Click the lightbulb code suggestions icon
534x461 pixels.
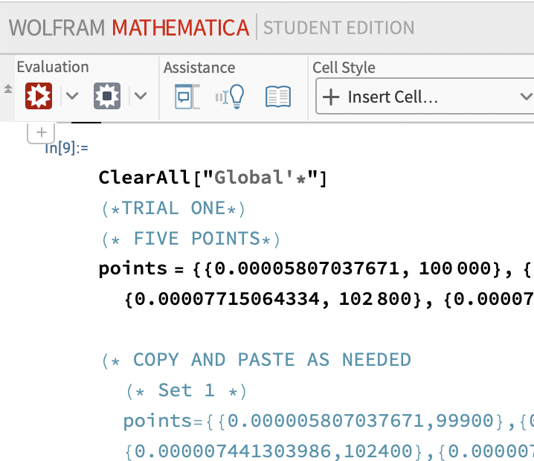[x=231, y=97]
